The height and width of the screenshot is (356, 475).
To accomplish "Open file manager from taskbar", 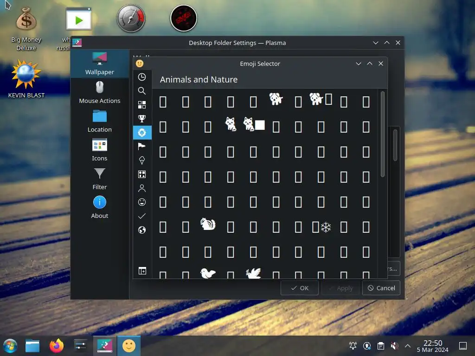I will tap(32, 346).
